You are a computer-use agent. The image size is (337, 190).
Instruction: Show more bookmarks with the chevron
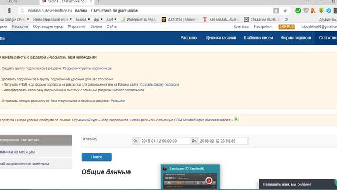click(x=286, y=20)
